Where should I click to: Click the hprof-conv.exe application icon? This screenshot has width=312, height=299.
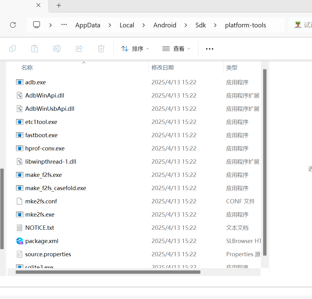pyautogui.click(x=19, y=148)
